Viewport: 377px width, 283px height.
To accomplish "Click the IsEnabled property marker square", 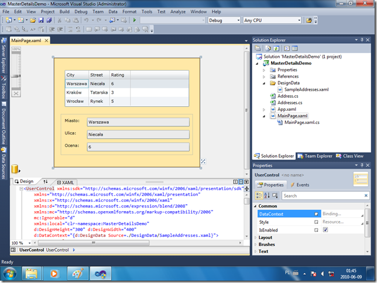I will pyautogui.click(x=316, y=230).
